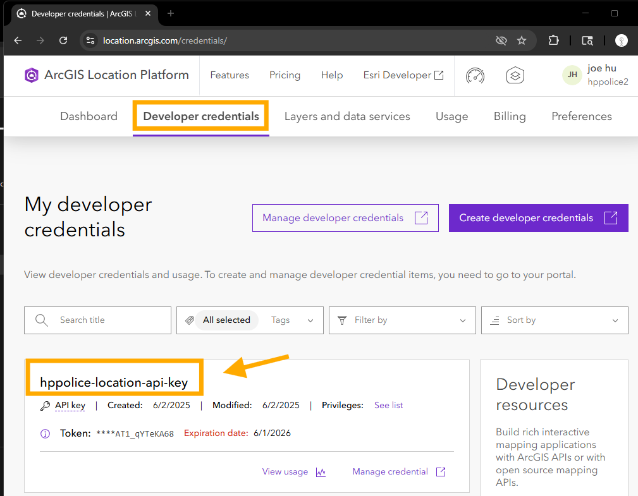Click the expiration date 6/1/2026
Screen dimensions: 638x496
click(x=272, y=433)
